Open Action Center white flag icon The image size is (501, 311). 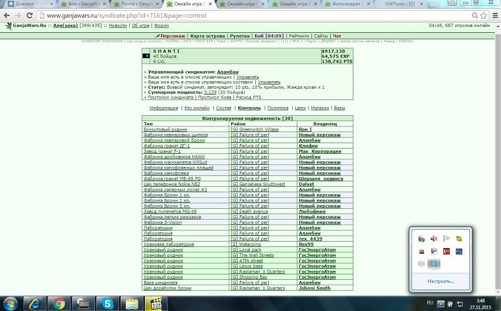tap(447, 238)
